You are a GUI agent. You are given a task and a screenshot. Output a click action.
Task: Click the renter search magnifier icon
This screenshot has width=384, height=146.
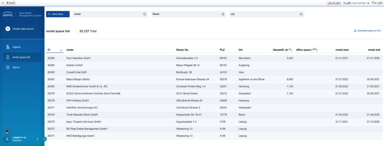[x=145, y=14]
